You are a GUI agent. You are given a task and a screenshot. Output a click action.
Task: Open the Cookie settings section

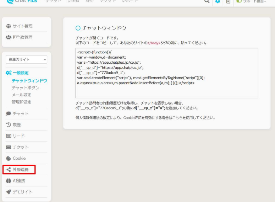click(19, 158)
